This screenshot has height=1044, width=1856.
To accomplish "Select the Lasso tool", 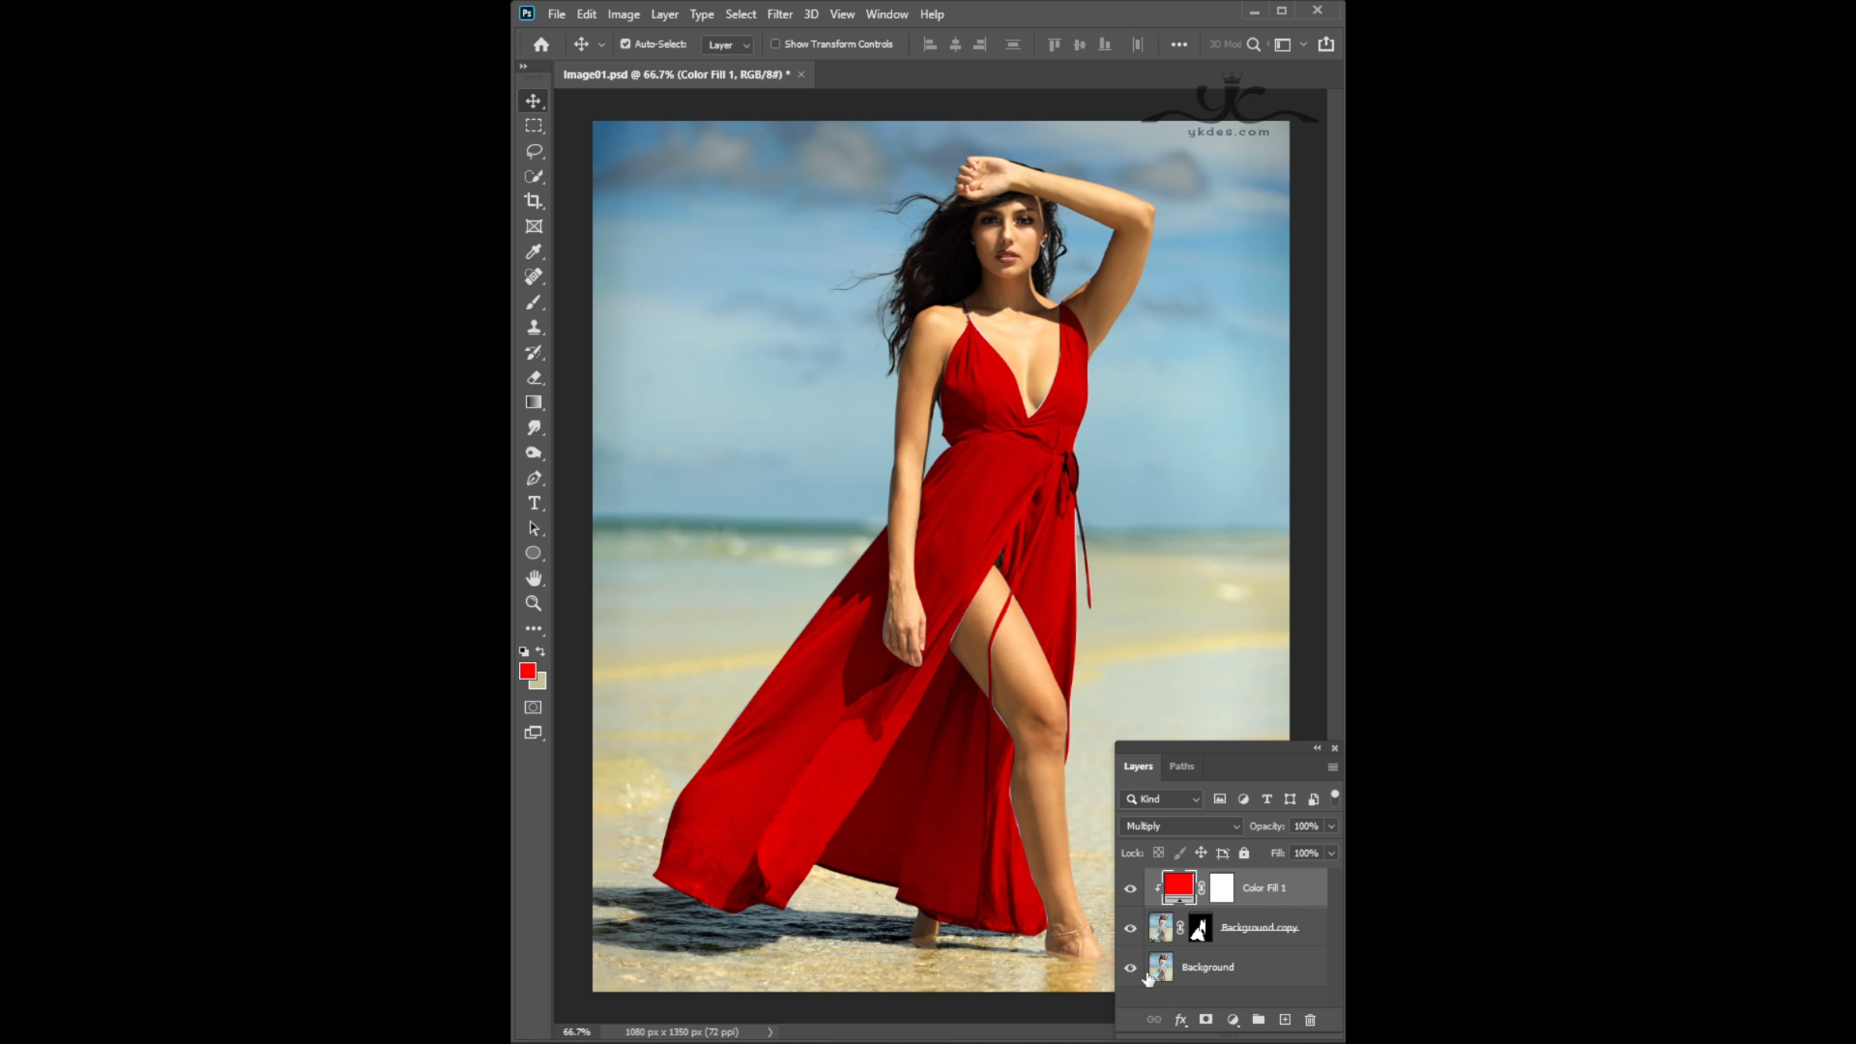I will point(534,151).
